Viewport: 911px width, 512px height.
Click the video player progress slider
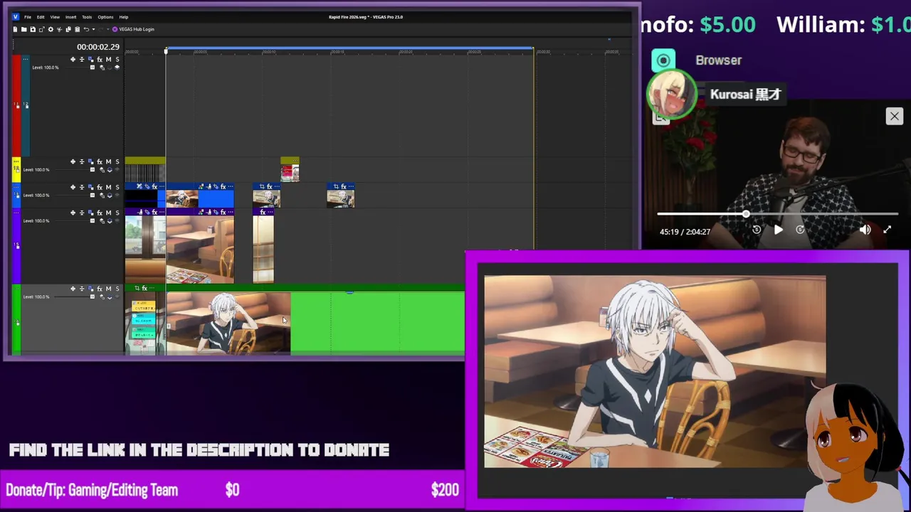click(778, 214)
